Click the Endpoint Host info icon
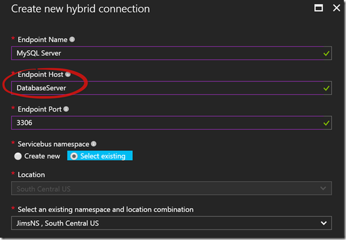346x240 pixels. pos(68,74)
